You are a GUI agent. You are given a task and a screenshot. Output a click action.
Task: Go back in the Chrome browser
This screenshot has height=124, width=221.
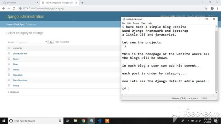[x=3, y=8]
